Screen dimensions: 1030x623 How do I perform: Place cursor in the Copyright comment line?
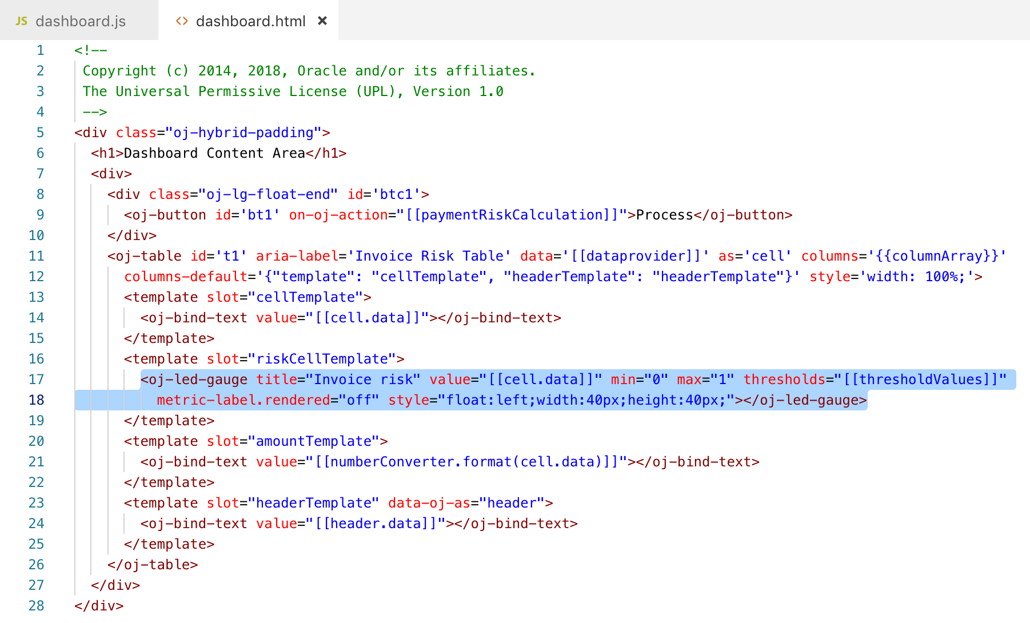(x=309, y=71)
